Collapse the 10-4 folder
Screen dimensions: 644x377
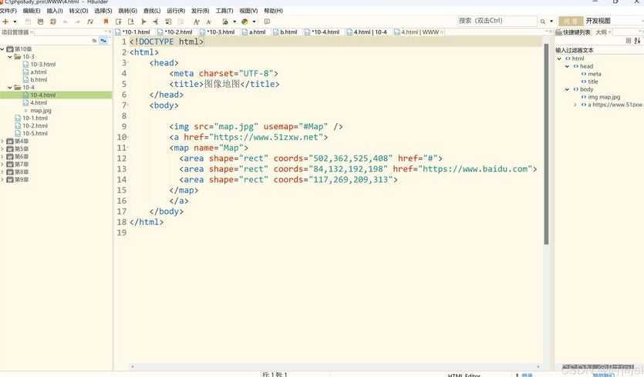pyautogui.click(x=10, y=88)
